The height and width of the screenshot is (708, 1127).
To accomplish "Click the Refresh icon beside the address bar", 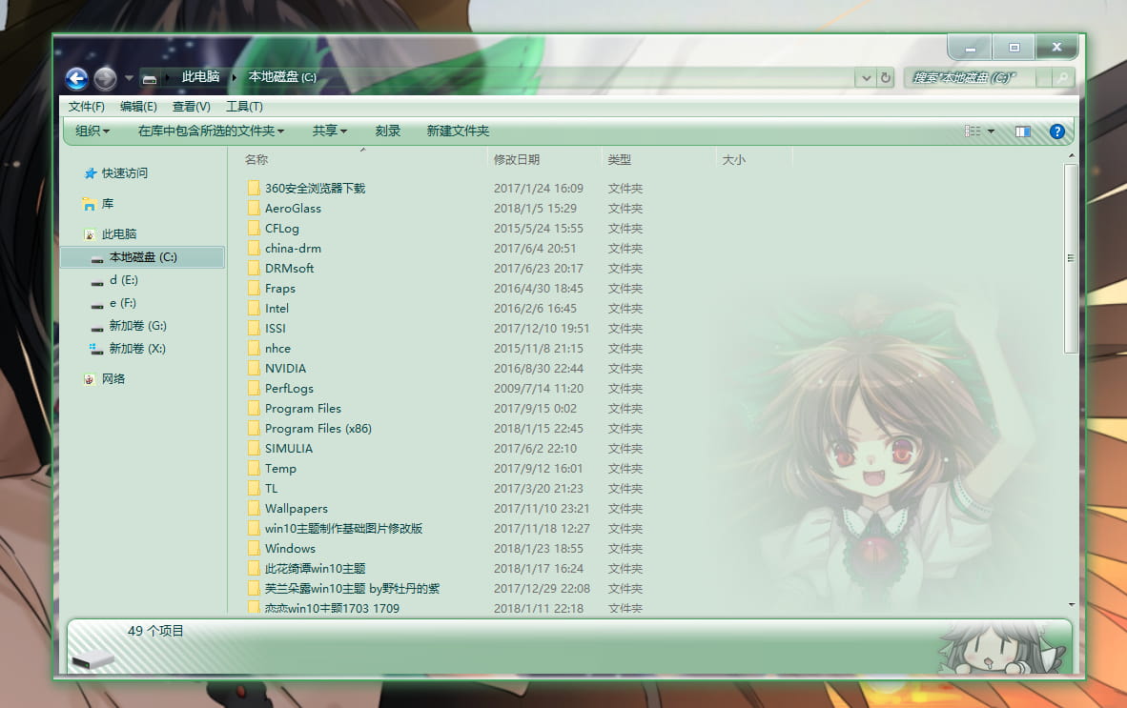I will point(886,78).
